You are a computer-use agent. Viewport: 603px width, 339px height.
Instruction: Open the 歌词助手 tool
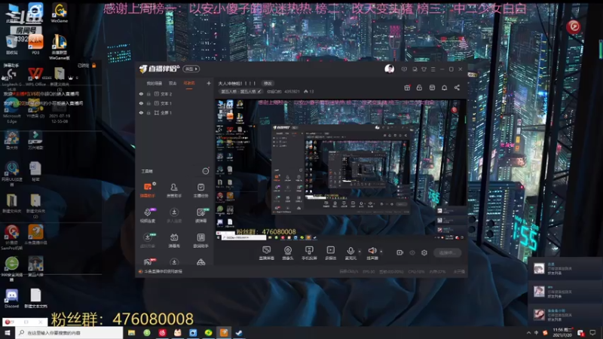tap(200, 240)
